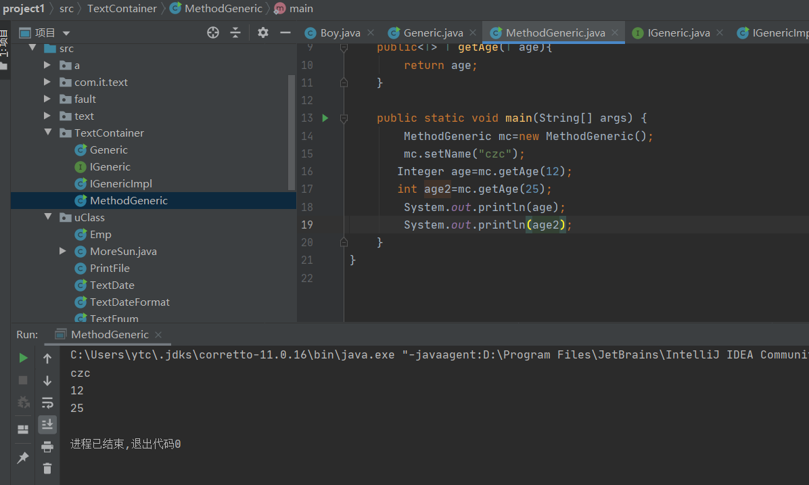This screenshot has width=809, height=485.
Task: Fold the main method at line 13
Action: (x=344, y=118)
